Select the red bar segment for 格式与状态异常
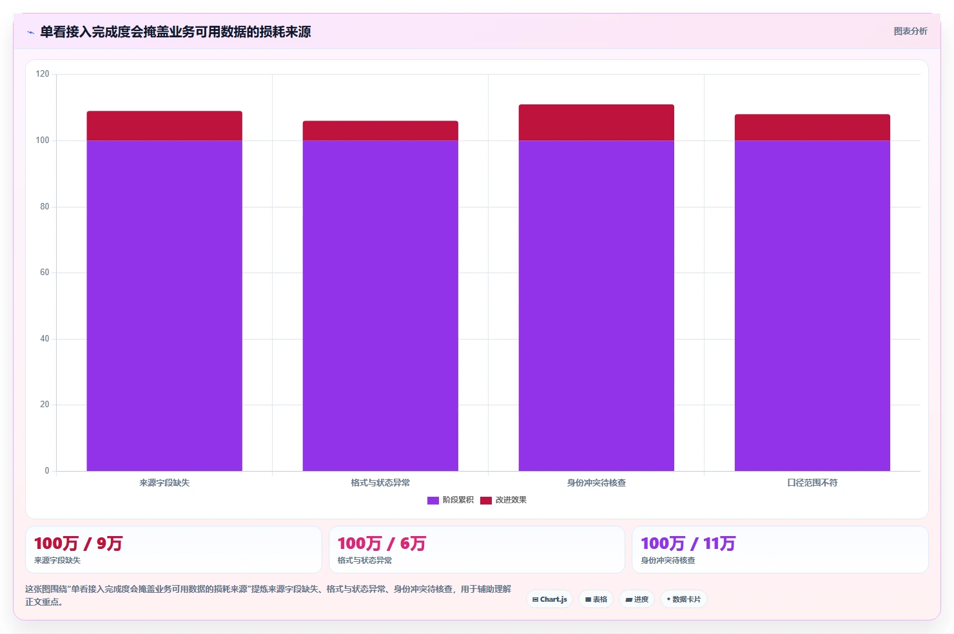Viewport: 954px width, 634px height. pos(380,131)
